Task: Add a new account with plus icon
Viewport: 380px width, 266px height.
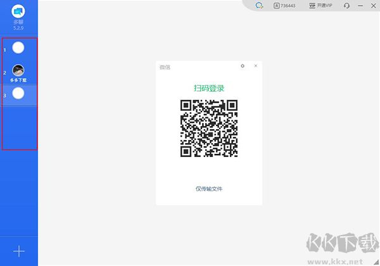Action: coord(19,251)
